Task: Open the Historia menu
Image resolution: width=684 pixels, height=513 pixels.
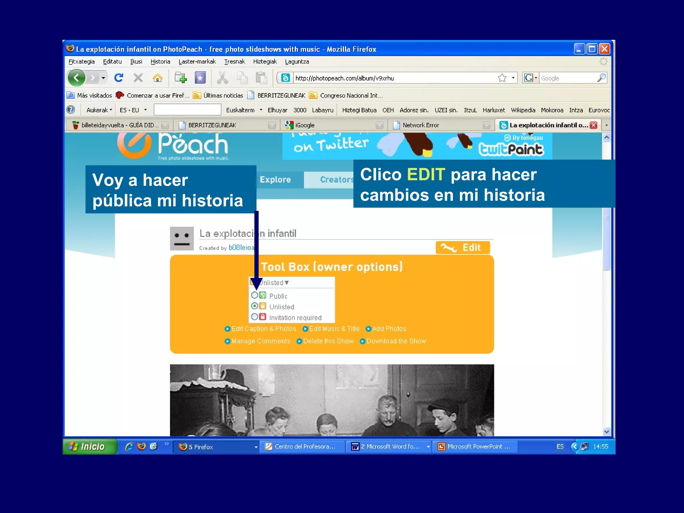Action: [x=160, y=61]
